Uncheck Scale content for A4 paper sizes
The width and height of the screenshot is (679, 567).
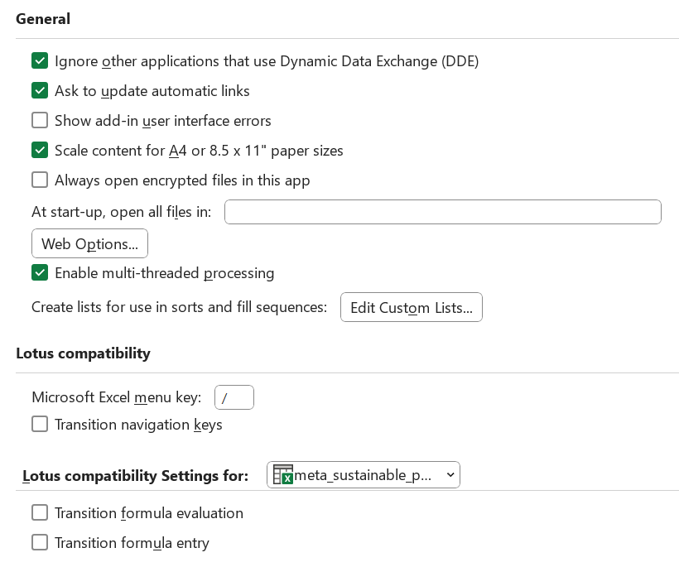click(40, 151)
